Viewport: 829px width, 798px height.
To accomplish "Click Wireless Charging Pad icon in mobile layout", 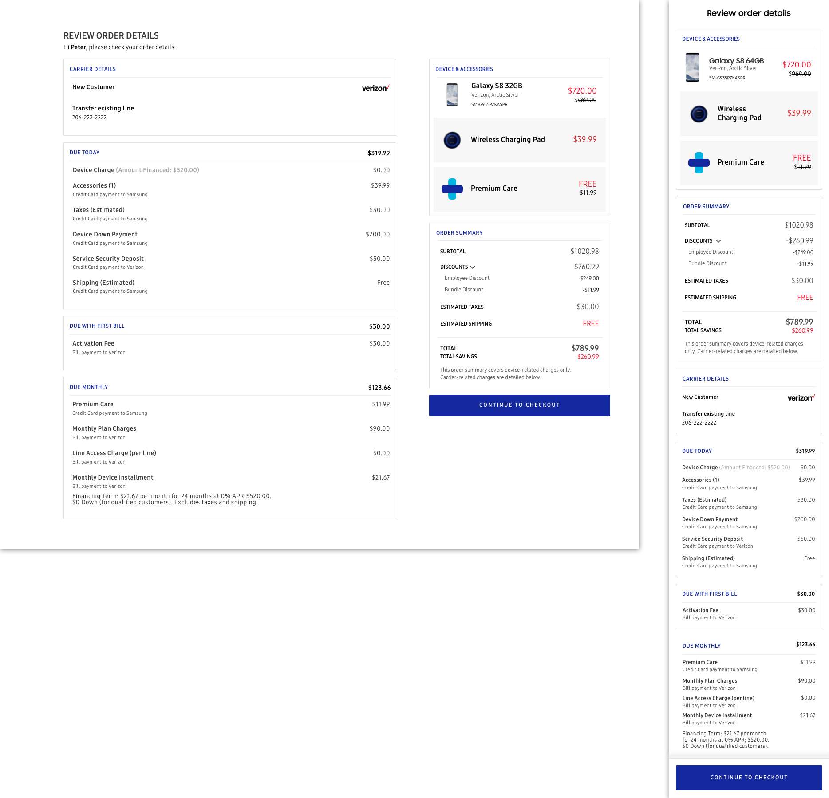I will (x=699, y=114).
